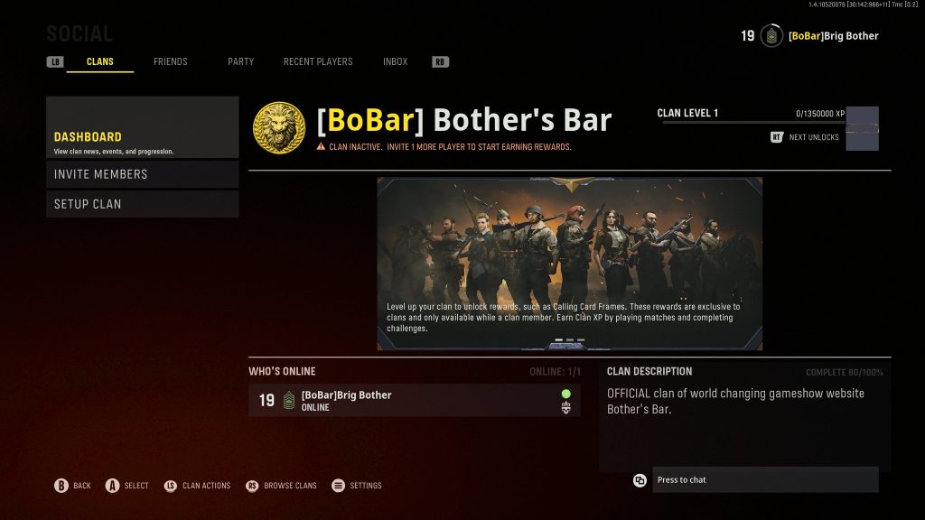The width and height of the screenshot is (925, 520).
Task: Open the Inbox tab
Action: point(396,61)
